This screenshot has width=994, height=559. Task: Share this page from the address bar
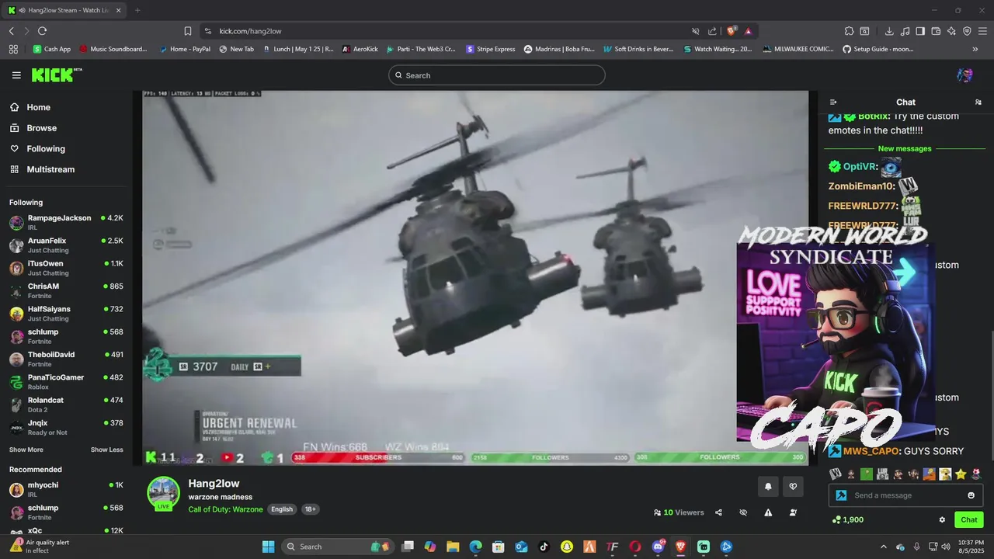point(712,31)
